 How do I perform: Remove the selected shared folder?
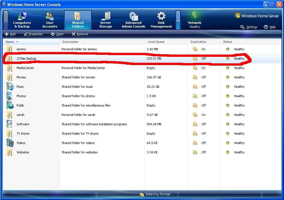pos(80,34)
